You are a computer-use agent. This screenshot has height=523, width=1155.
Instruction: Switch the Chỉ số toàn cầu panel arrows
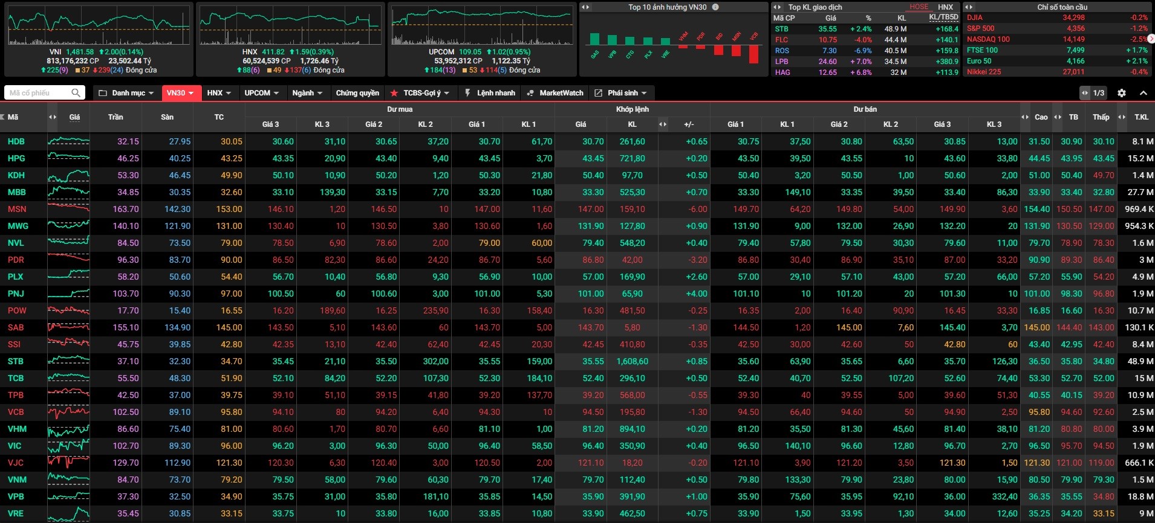point(969,7)
